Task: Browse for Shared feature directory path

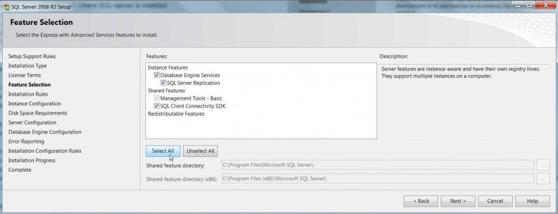Action: click(x=543, y=165)
